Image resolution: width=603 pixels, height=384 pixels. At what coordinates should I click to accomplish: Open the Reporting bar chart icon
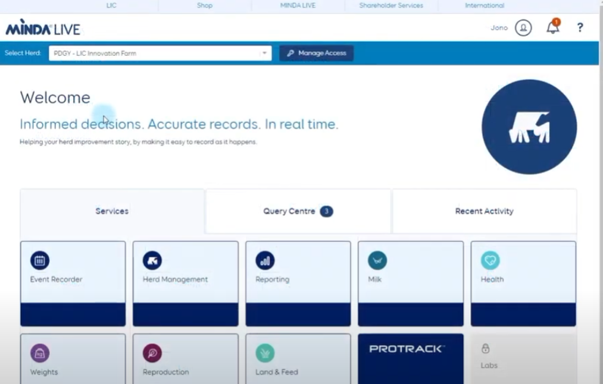pos(265,260)
